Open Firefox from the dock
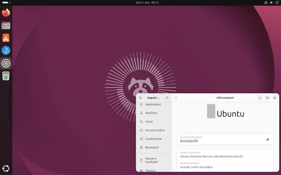The height and width of the screenshot is (175, 281). pos(5,12)
